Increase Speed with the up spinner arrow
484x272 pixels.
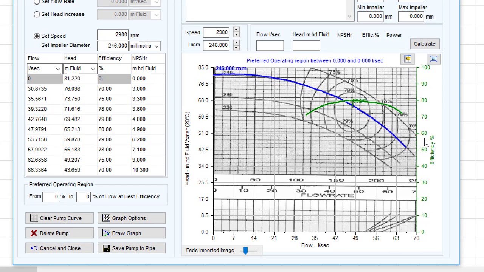pyautogui.click(x=236, y=30)
